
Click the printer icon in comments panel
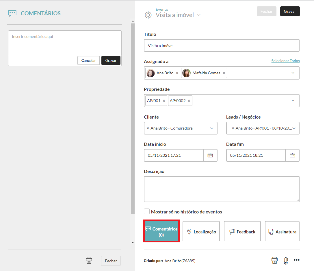pyautogui.click(x=89, y=260)
